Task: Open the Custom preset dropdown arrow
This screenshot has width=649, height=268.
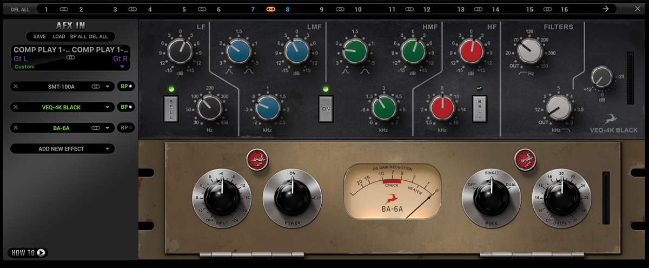Action: tap(122, 67)
